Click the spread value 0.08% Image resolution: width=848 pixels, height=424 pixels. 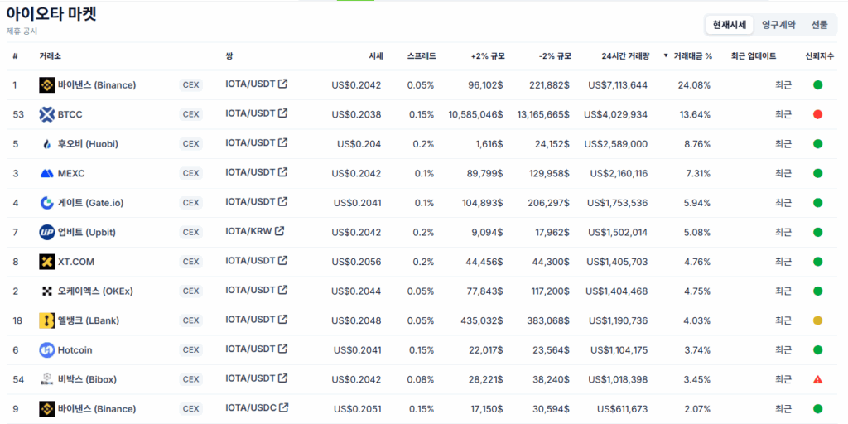point(422,379)
